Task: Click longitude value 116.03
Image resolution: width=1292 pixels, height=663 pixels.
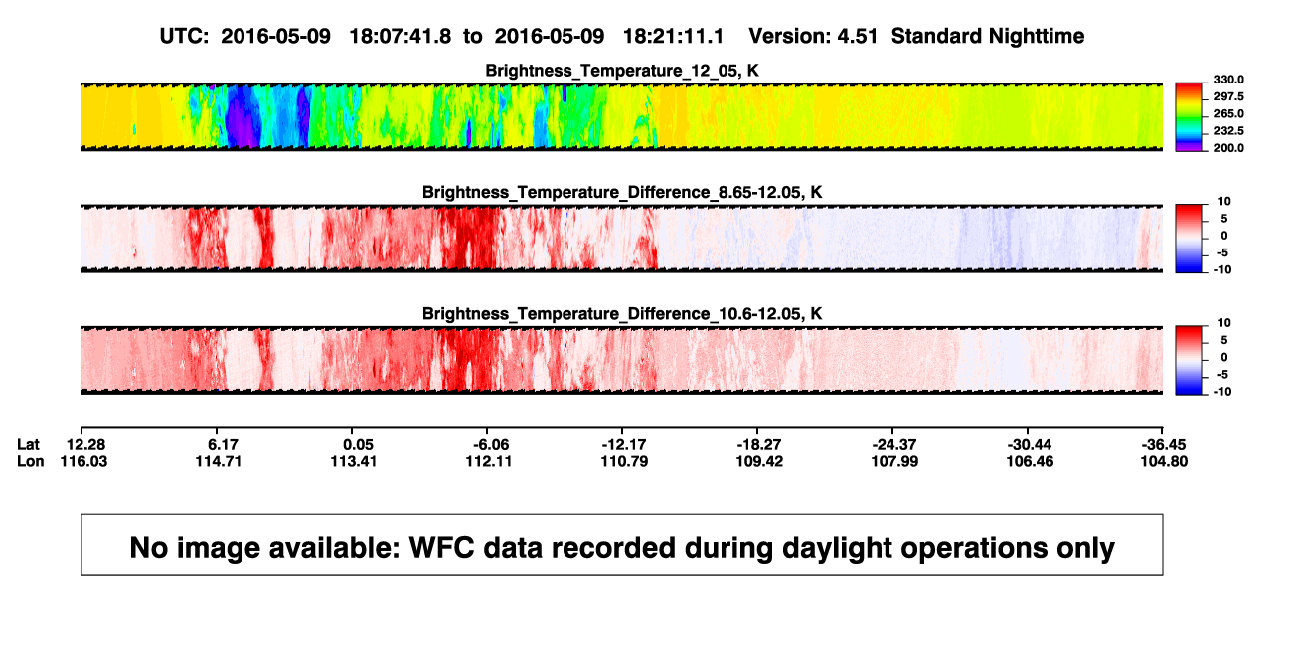Action: click(x=85, y=461)
